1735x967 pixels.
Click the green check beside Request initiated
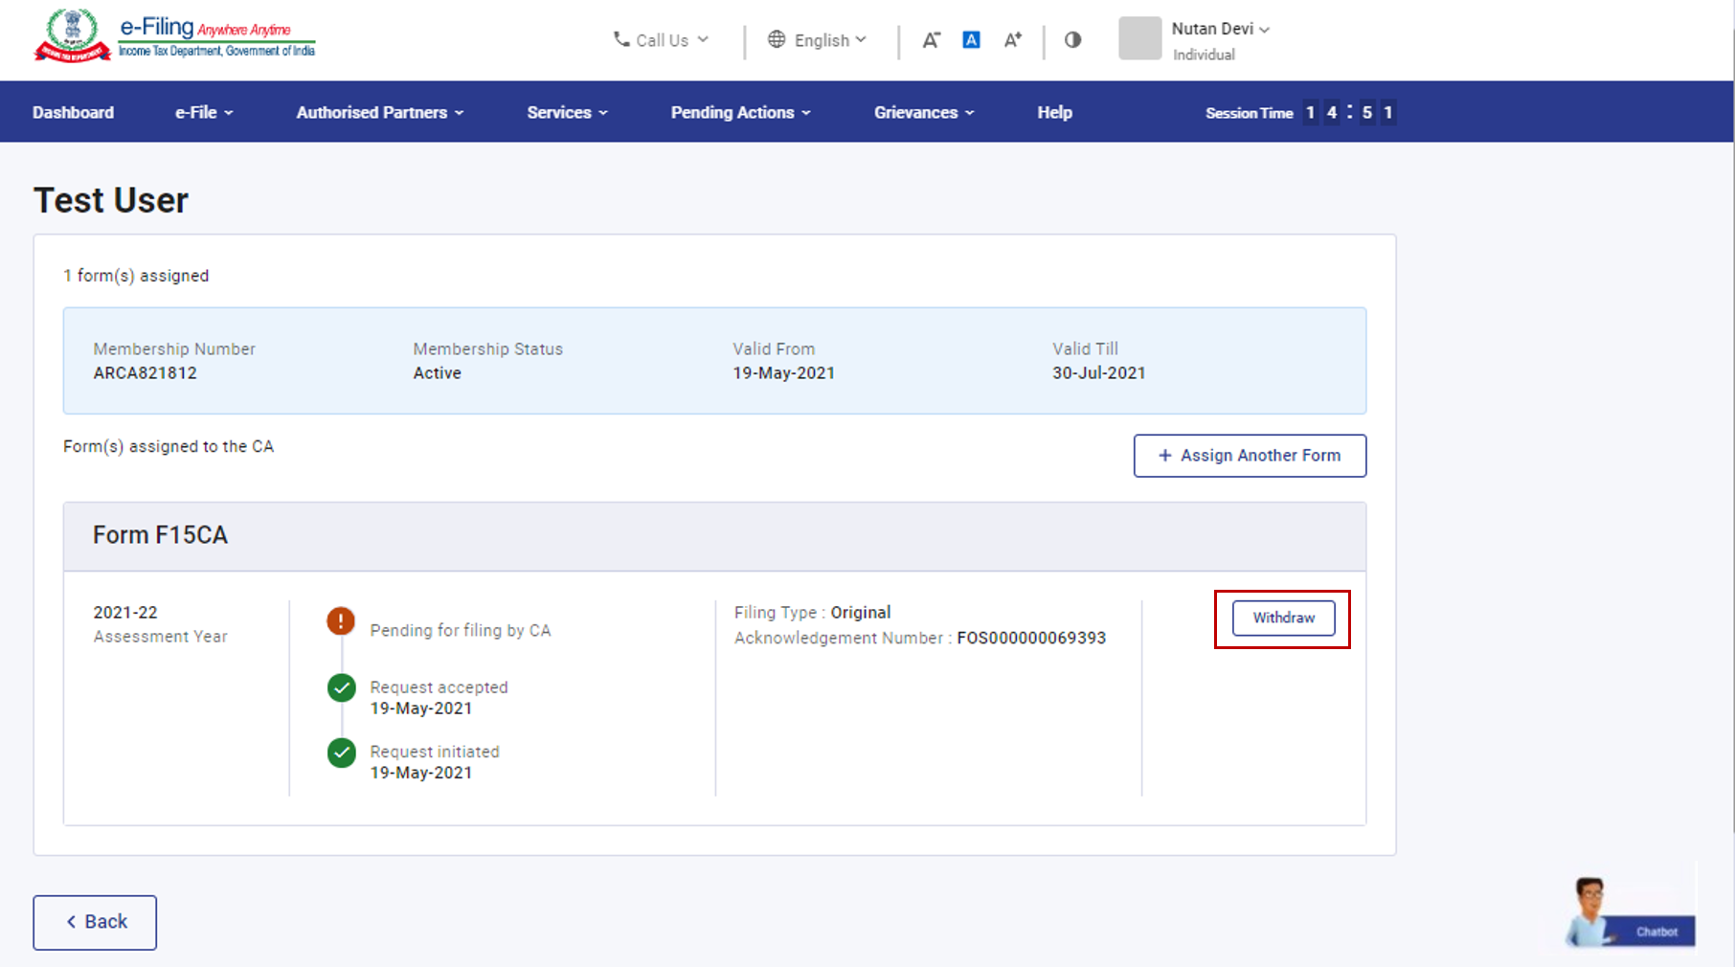tap(341, 753)
